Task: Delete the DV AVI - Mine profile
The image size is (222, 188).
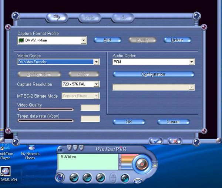Action: point(177,40)
